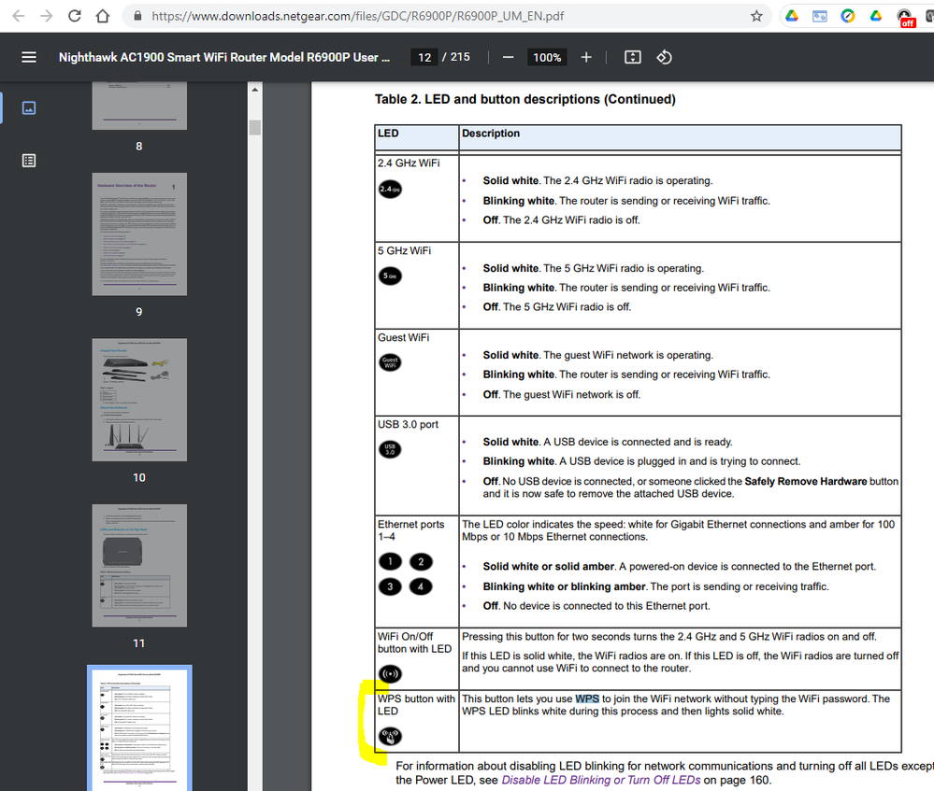934x791 pixels.
Task: Click the WiFi On/Off button icon
Action: [x=390, y=673]
